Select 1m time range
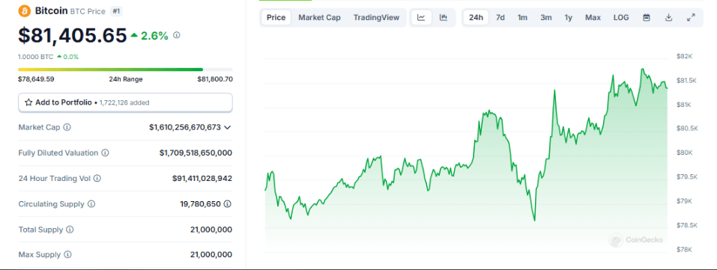This screenshot has width=717, height=270. click(x=522, y=18)
